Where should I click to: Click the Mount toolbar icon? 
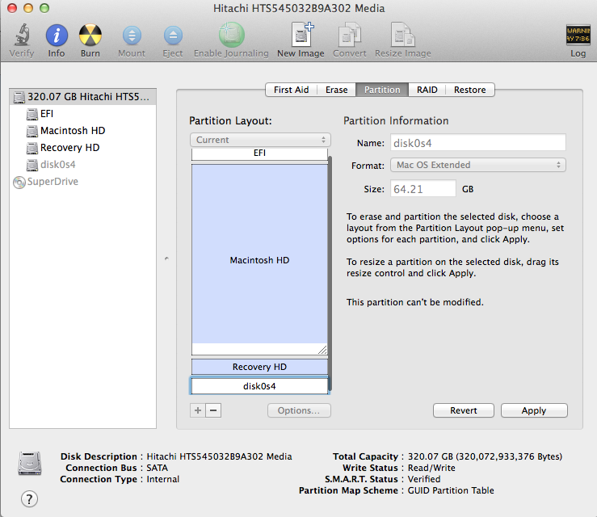pos(132,36)
